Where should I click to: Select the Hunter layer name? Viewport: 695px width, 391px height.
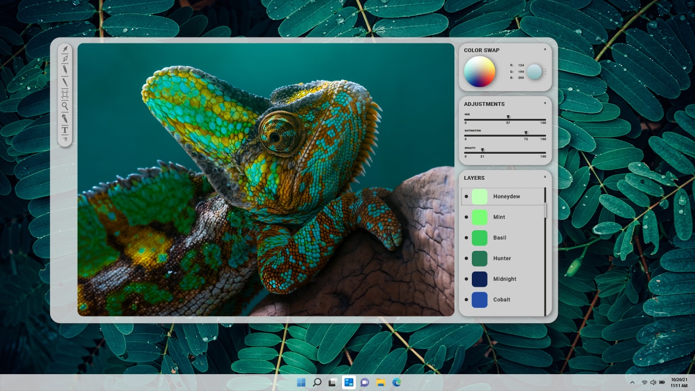point(502,258)
